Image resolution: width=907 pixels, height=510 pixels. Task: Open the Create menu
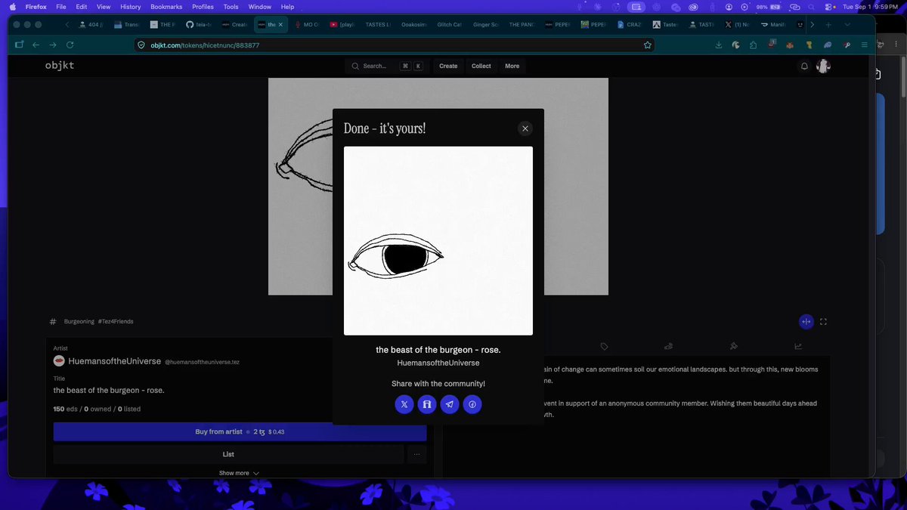click(448, 66)
